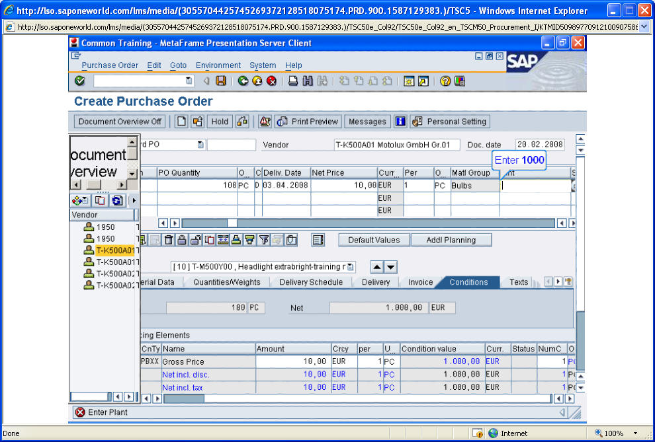Viewport: 655px width, 442px height.
Task: Click the Check warning triangle icon
Action: pyautogui.click(x=265, y=122)
